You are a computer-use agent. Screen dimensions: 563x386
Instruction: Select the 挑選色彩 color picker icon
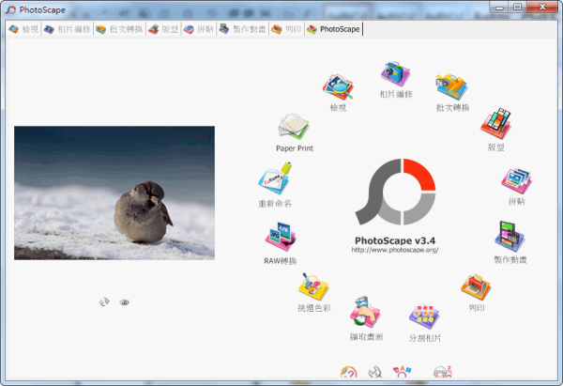314,286
